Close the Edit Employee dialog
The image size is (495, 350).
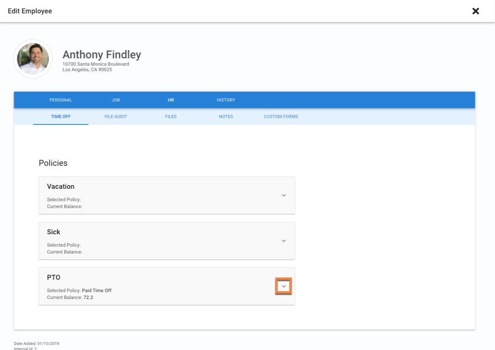click(x=475, y=11)
